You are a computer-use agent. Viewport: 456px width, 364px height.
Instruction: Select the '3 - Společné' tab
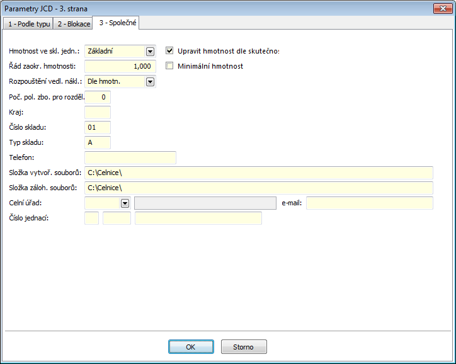pos(117,23)
